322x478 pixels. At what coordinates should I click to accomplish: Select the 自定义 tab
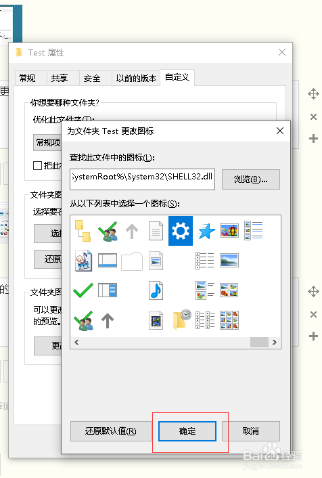pyautogui.click(x=177, y=77)
